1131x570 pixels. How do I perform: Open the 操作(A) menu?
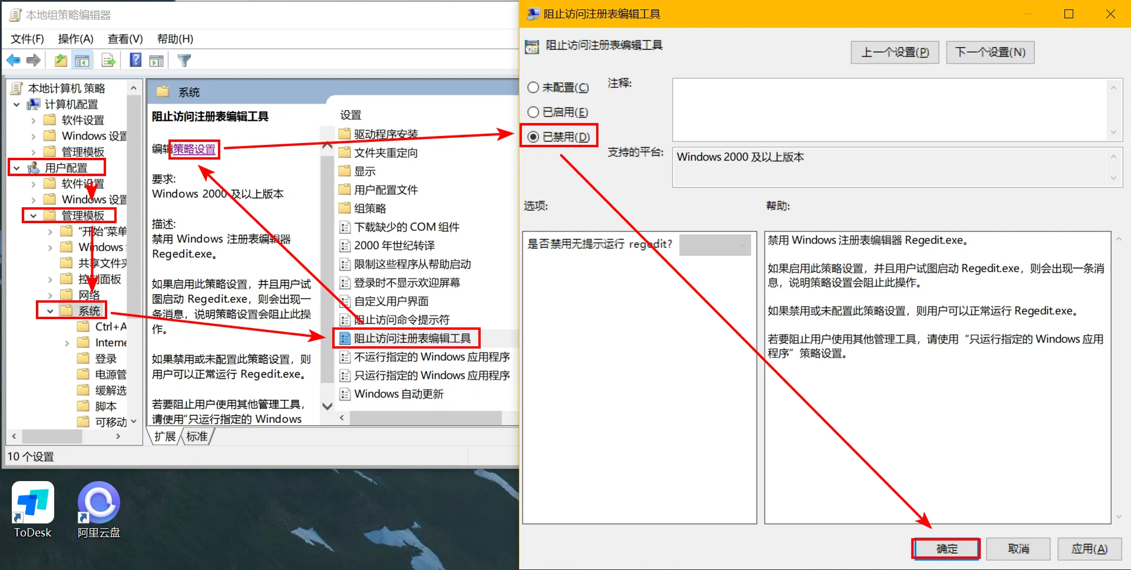75,39
